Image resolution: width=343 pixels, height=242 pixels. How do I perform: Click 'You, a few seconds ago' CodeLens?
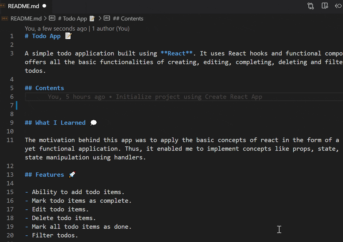(56, 29)
